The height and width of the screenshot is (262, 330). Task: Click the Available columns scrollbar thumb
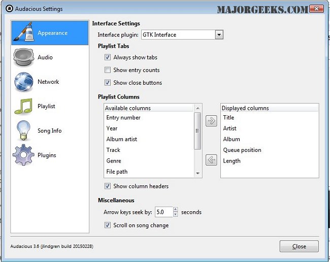(x=197, y=131)
